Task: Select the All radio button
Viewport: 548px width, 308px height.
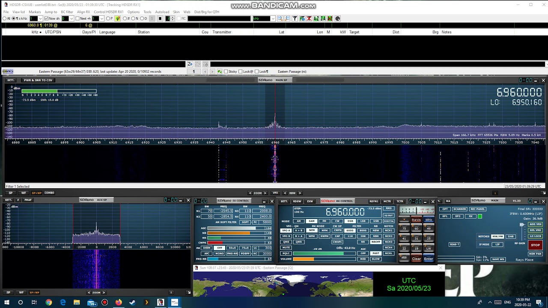Action: (x=5, y=18)
